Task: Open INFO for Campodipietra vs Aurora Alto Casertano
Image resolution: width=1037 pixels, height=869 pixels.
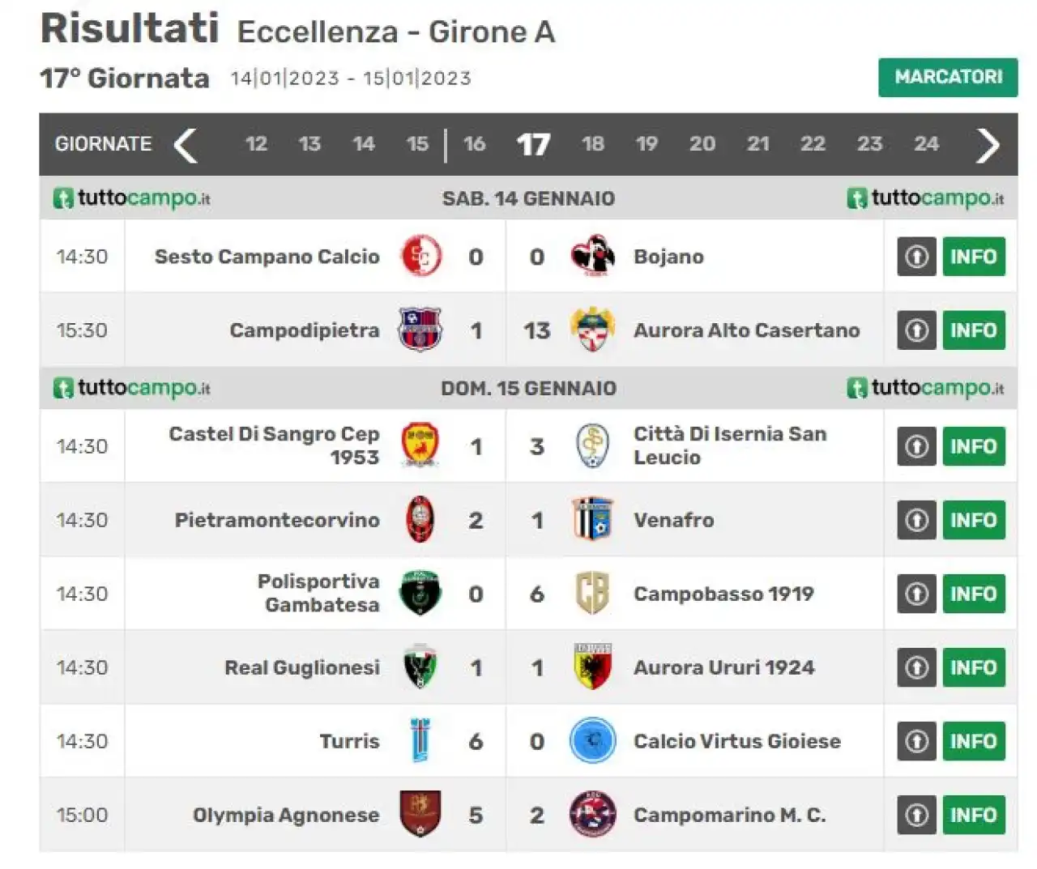Action: tap(973, 330)
